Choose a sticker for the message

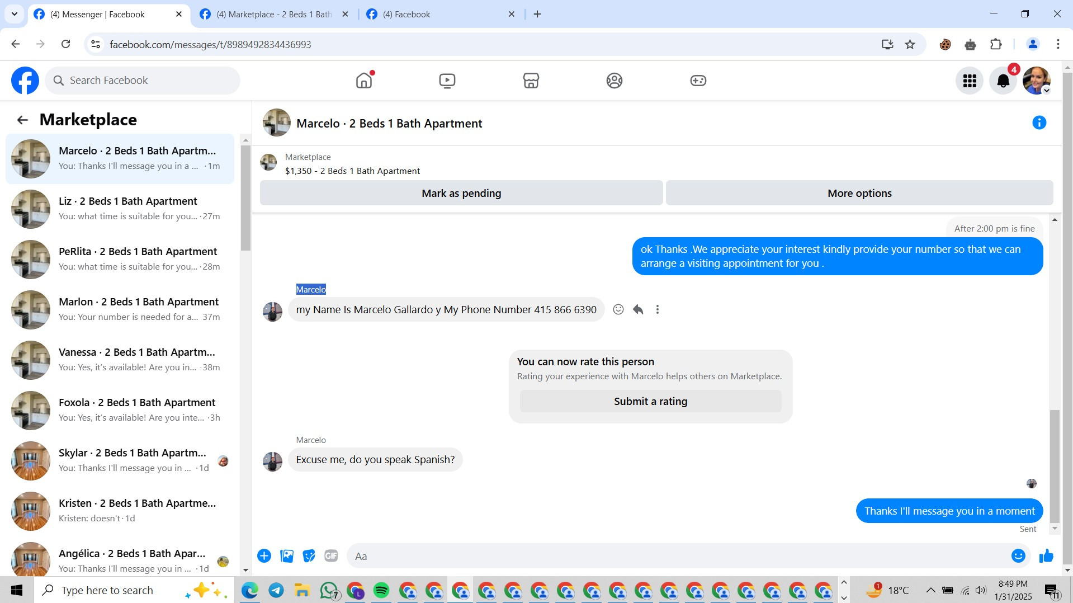pyautogui.click(x=309, y=556)
